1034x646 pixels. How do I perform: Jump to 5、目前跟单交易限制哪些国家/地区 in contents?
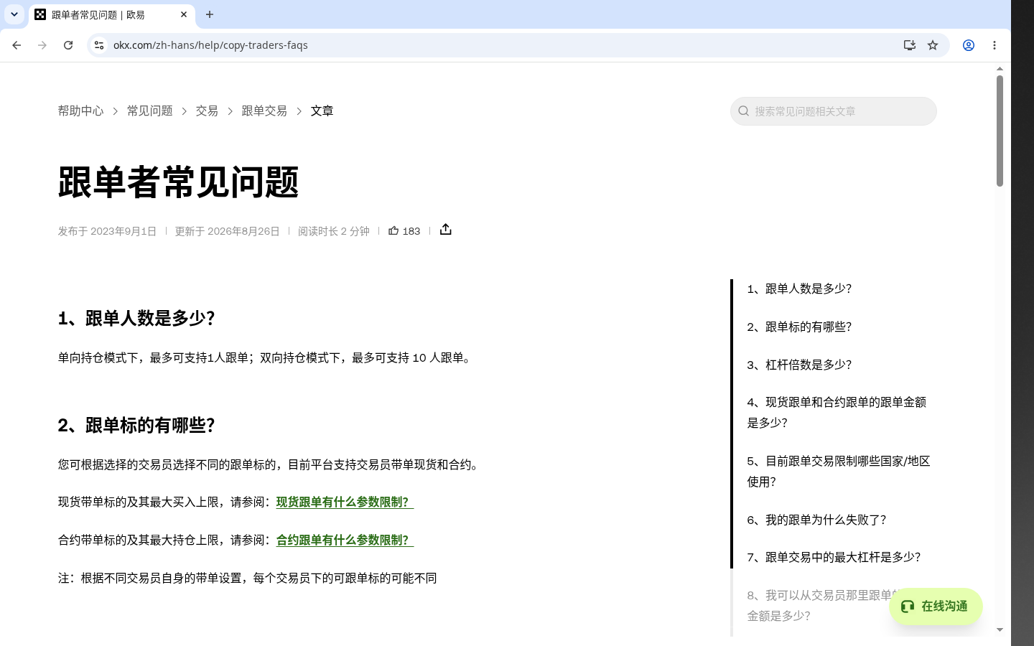[839, 472]
